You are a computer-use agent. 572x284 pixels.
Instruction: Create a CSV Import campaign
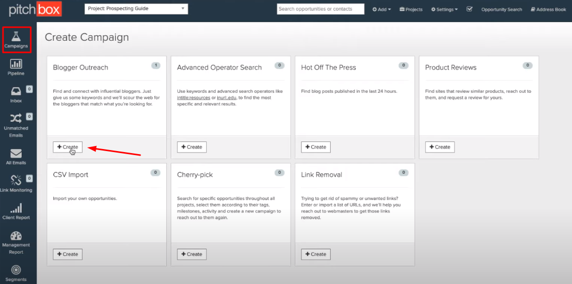tap(68, 254)
